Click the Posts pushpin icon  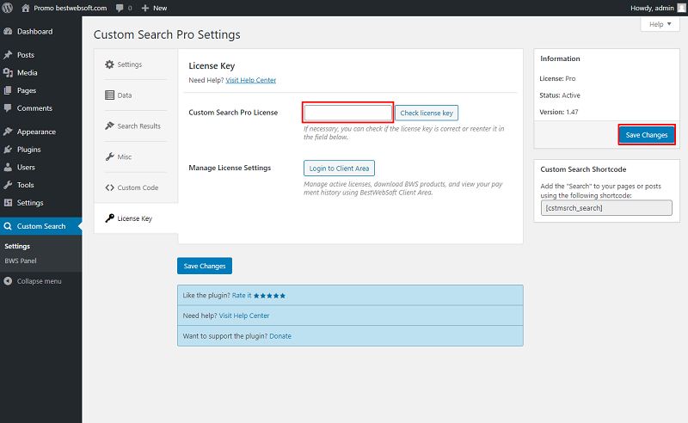(8, 55)
